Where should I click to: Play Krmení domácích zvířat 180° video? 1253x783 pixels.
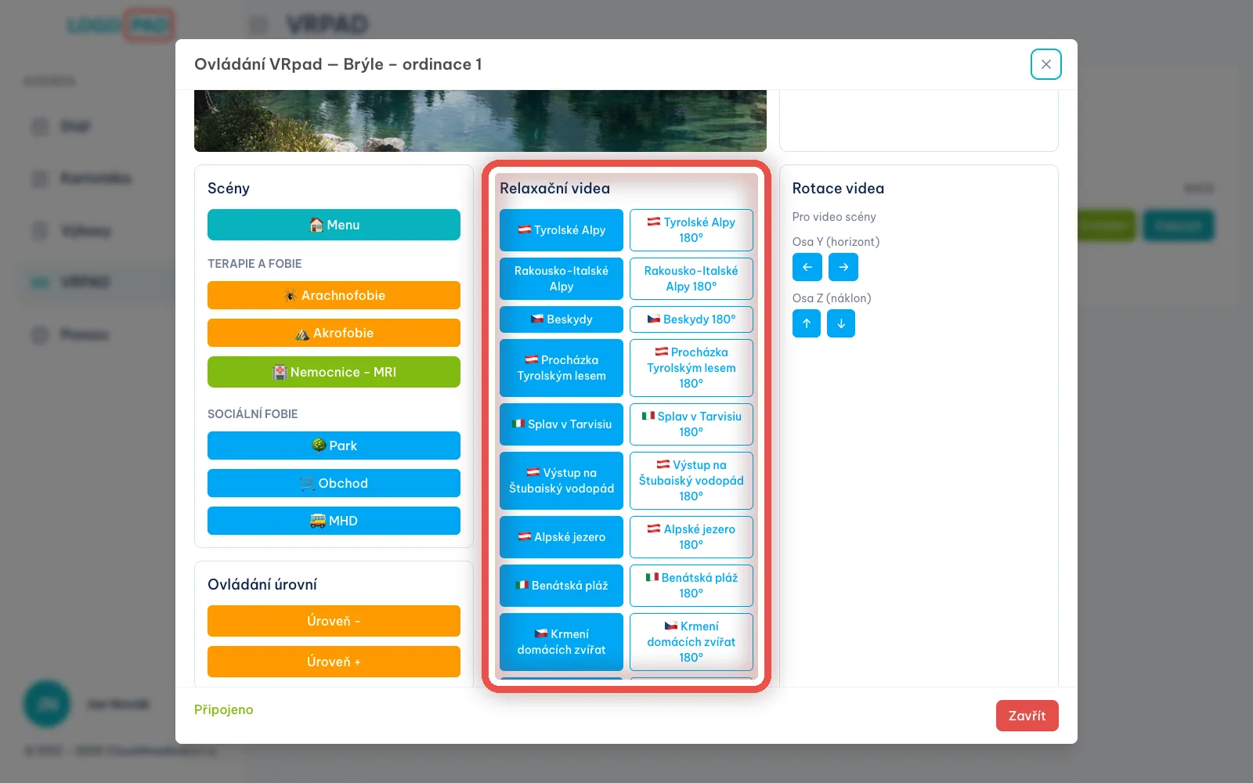691,642
